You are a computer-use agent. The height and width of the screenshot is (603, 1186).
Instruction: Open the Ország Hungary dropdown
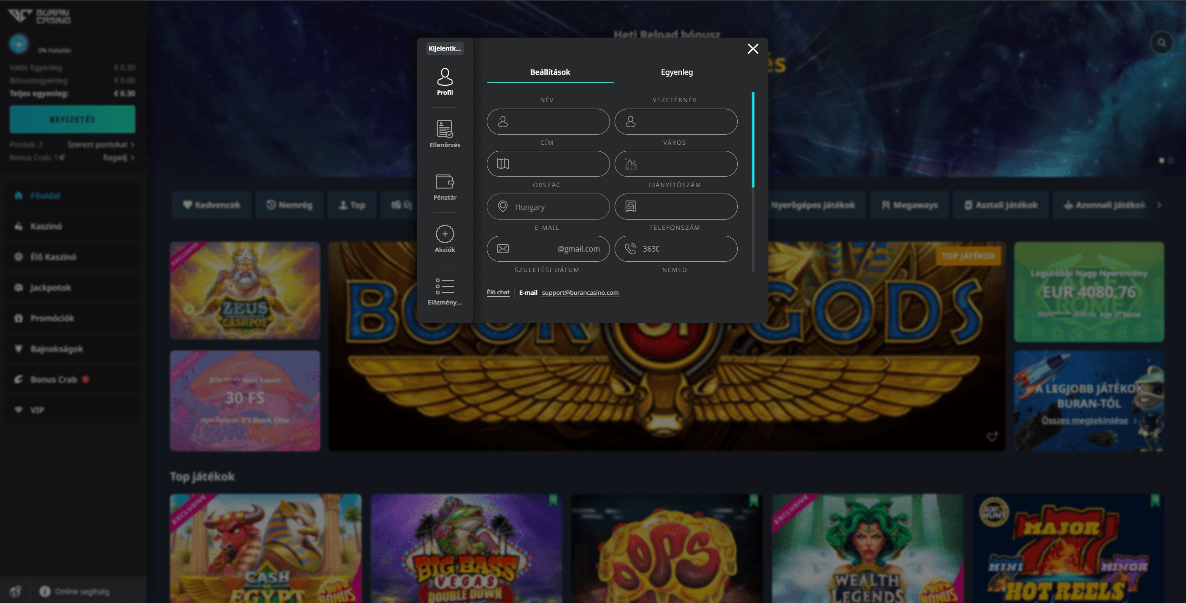(548, 207)
